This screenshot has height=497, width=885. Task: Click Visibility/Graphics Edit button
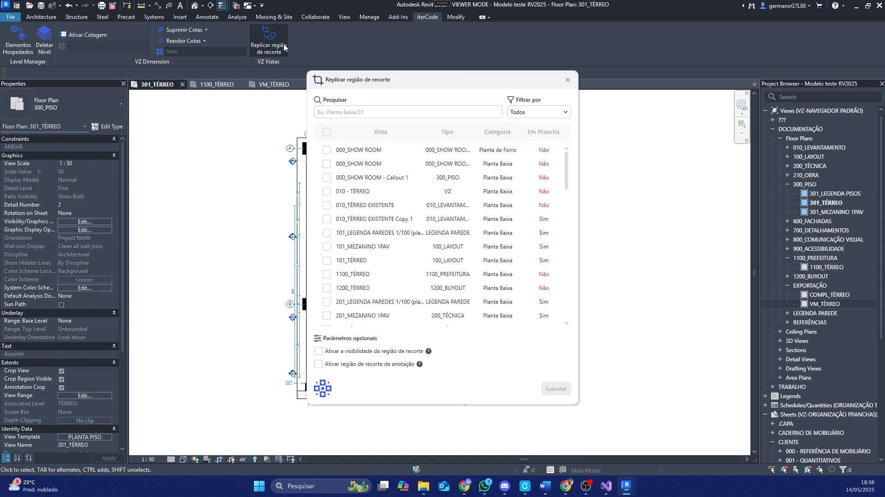84,222
